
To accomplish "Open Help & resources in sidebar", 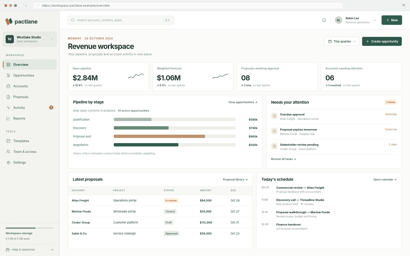I will 30,250.
